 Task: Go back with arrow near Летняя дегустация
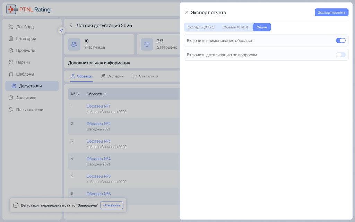click(x=71, y=25)
